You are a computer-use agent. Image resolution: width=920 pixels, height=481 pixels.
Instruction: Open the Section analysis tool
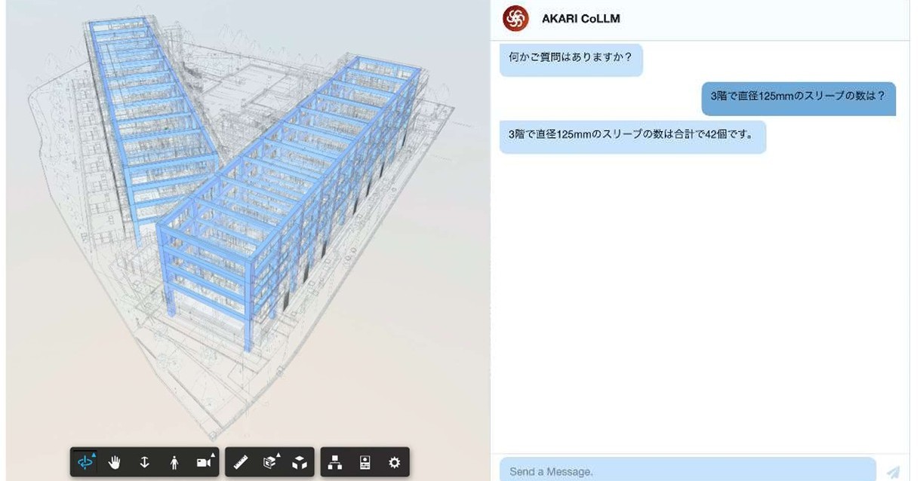(x=270, y=462)
